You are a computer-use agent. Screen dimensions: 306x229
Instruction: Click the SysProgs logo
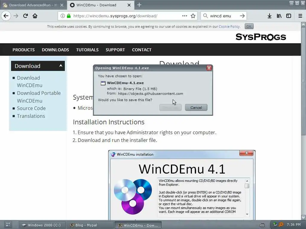pos(261,37)
